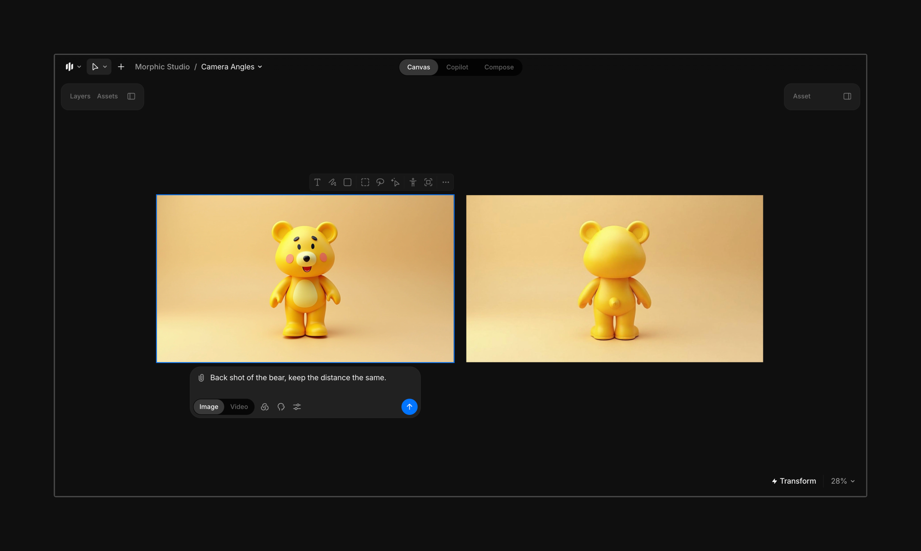This screenshot has width=921, height=551.
Task: Select Image generation mode
Action: (209, 407)
